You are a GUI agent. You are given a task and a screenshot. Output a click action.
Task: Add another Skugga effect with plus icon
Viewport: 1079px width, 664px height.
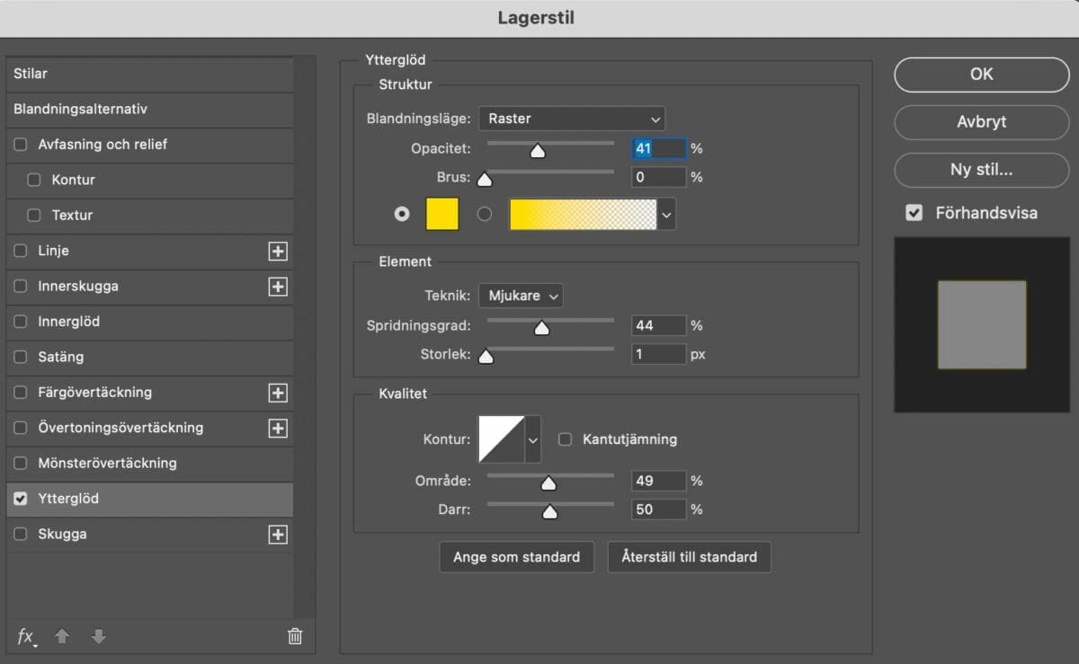pos(278,535)
